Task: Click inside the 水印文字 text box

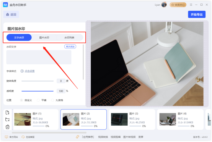Action: pyautogui.click(x=39, y=57)
